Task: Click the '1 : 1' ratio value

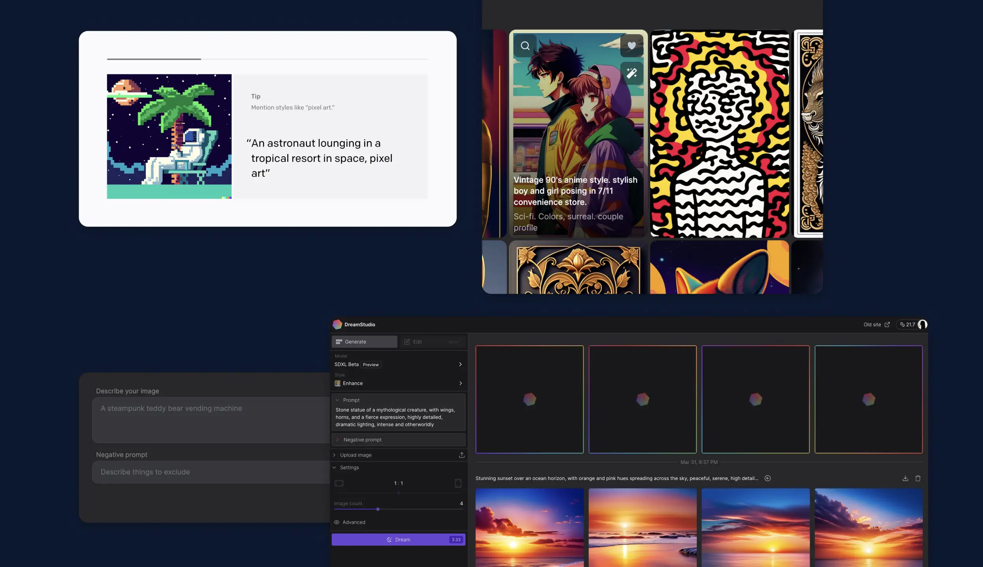Action: click(x=399, y=483)
